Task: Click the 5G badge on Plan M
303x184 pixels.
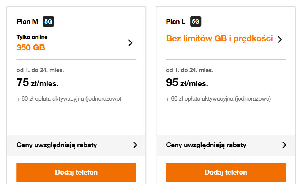Action: [48, 22]
